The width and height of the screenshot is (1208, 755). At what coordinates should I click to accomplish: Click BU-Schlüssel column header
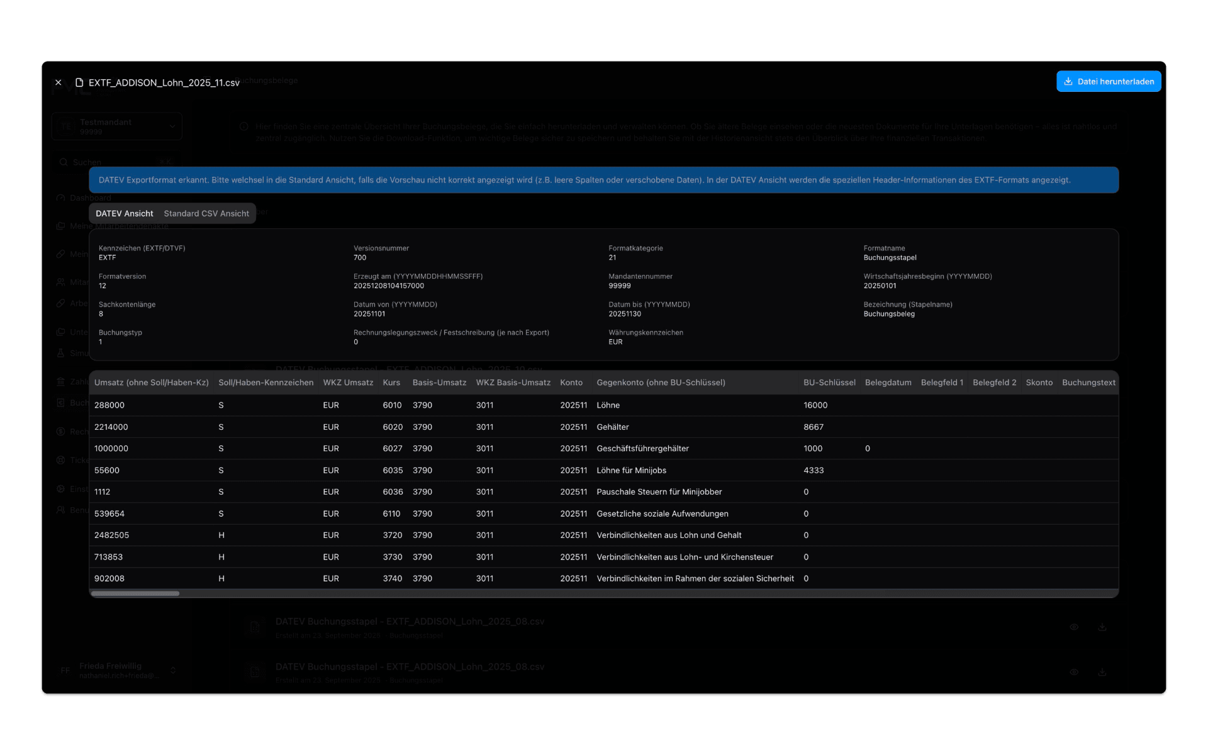pos(829,383)
